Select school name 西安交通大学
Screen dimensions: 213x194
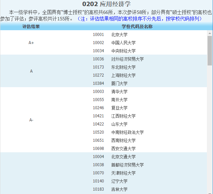123,149
